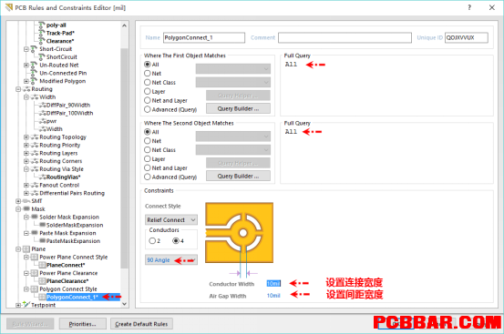Click the Short-Circuit rule category icon
The image size is (504, 334).
coord(34,49)
